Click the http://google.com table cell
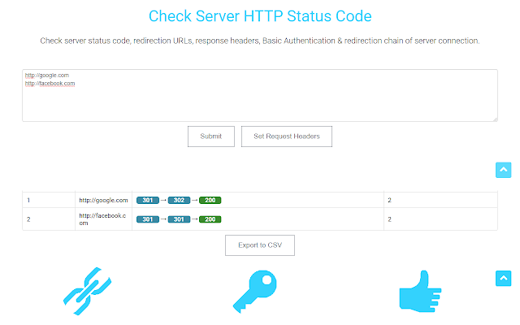 pos(103,201)
